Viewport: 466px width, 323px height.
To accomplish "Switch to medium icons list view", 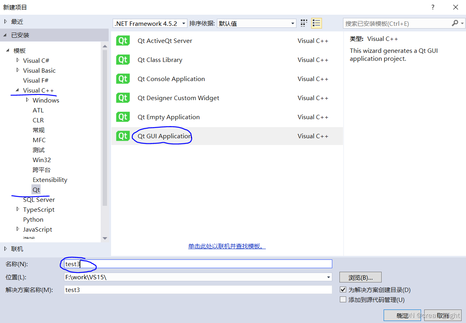I will coord(316,23).
